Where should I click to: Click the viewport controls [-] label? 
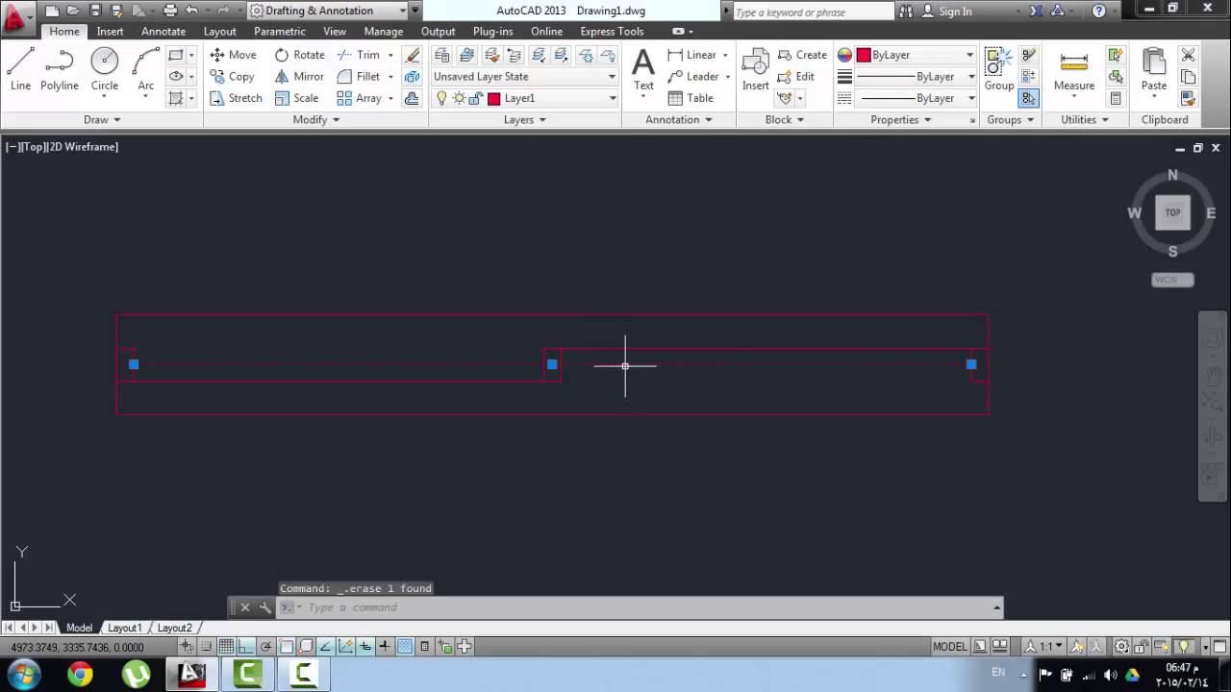click(x=13, y=147)
